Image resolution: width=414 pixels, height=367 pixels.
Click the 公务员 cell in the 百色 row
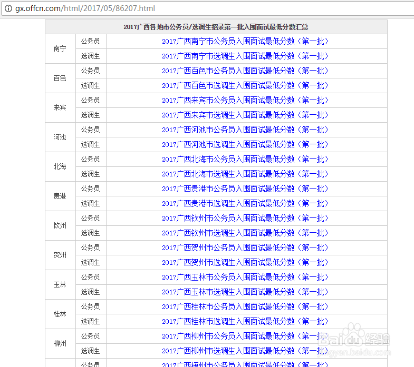[x=91, y=71]
